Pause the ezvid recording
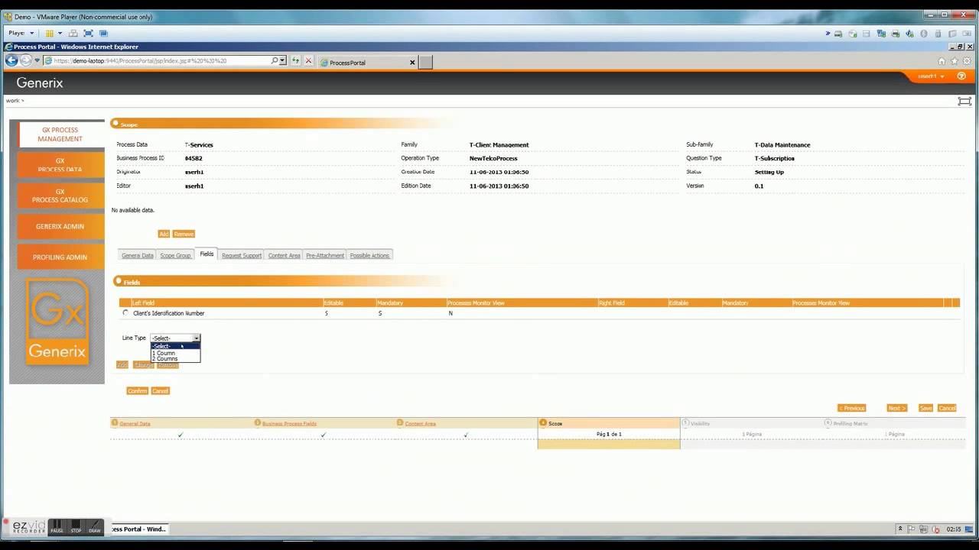Screen dimensions: 979x550 pos(57,527)
